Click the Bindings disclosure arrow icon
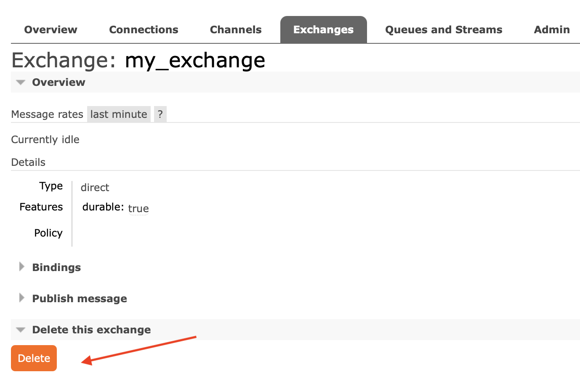Viewport: 580px width, 383px height. [22, 266]
